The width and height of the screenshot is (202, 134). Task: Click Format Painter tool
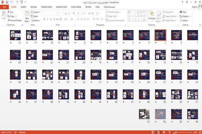(14, 20)
